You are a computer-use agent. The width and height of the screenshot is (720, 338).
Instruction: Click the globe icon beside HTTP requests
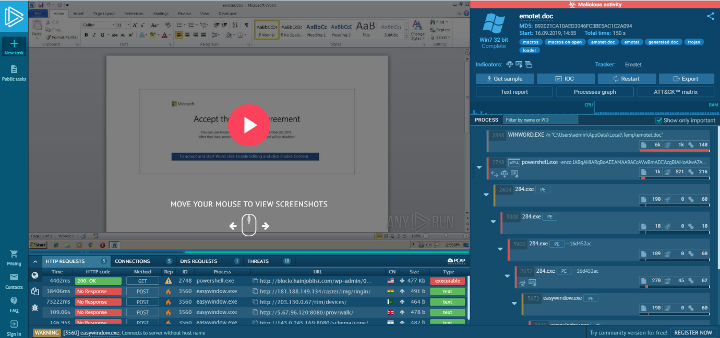coord(35,275)
